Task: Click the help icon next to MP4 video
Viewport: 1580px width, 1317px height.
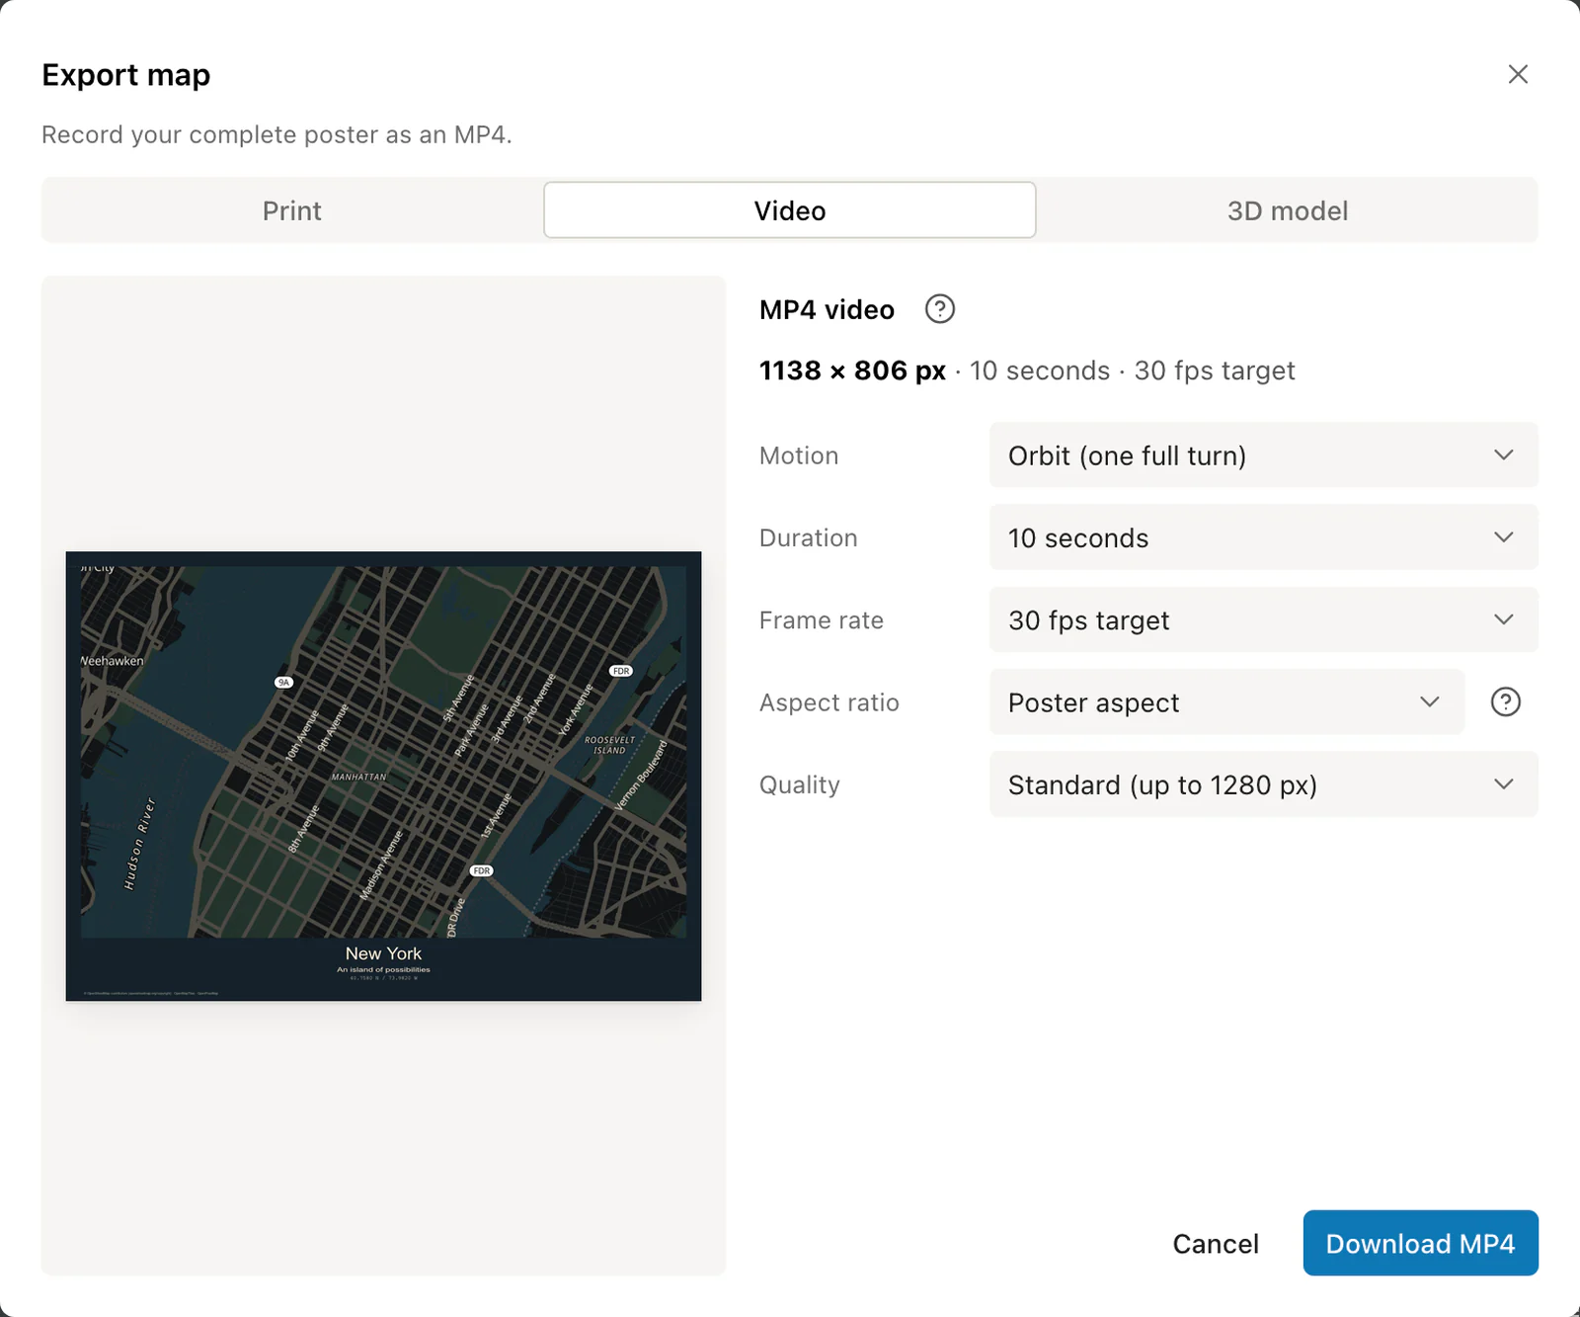Action: [x=939, y=309]
